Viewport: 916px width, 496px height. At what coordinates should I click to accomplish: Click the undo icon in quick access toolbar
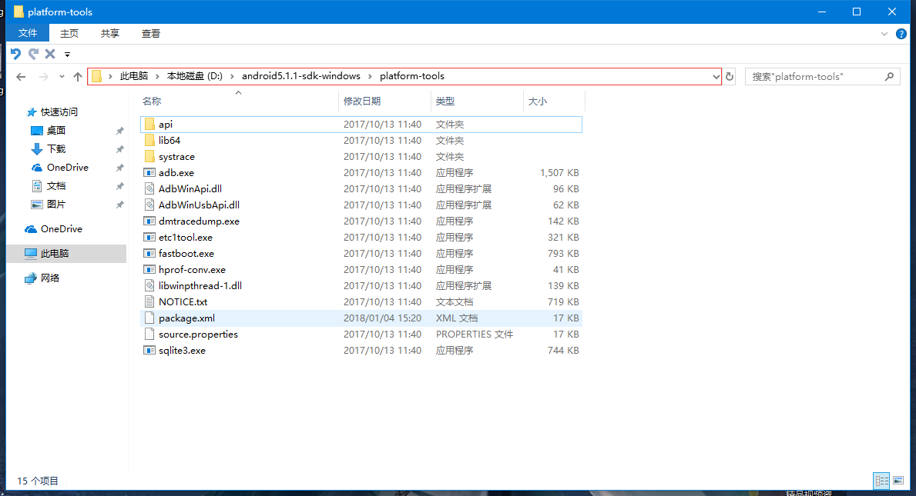tap(15, 54)
